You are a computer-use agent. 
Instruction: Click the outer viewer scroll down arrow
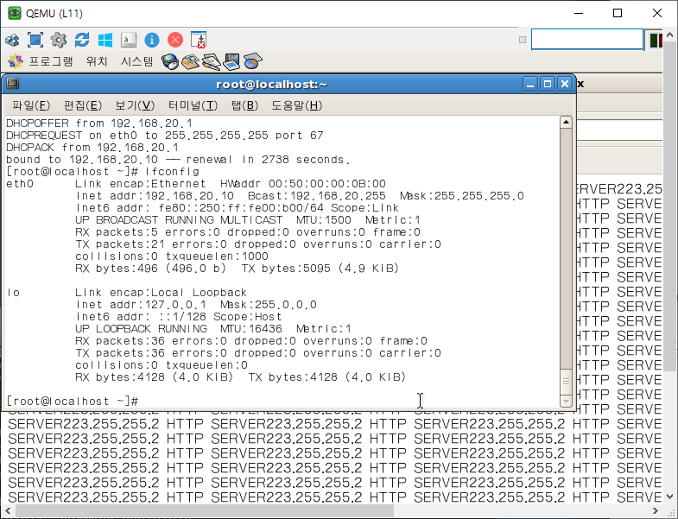pyautogui.click(x=670, y=497)
